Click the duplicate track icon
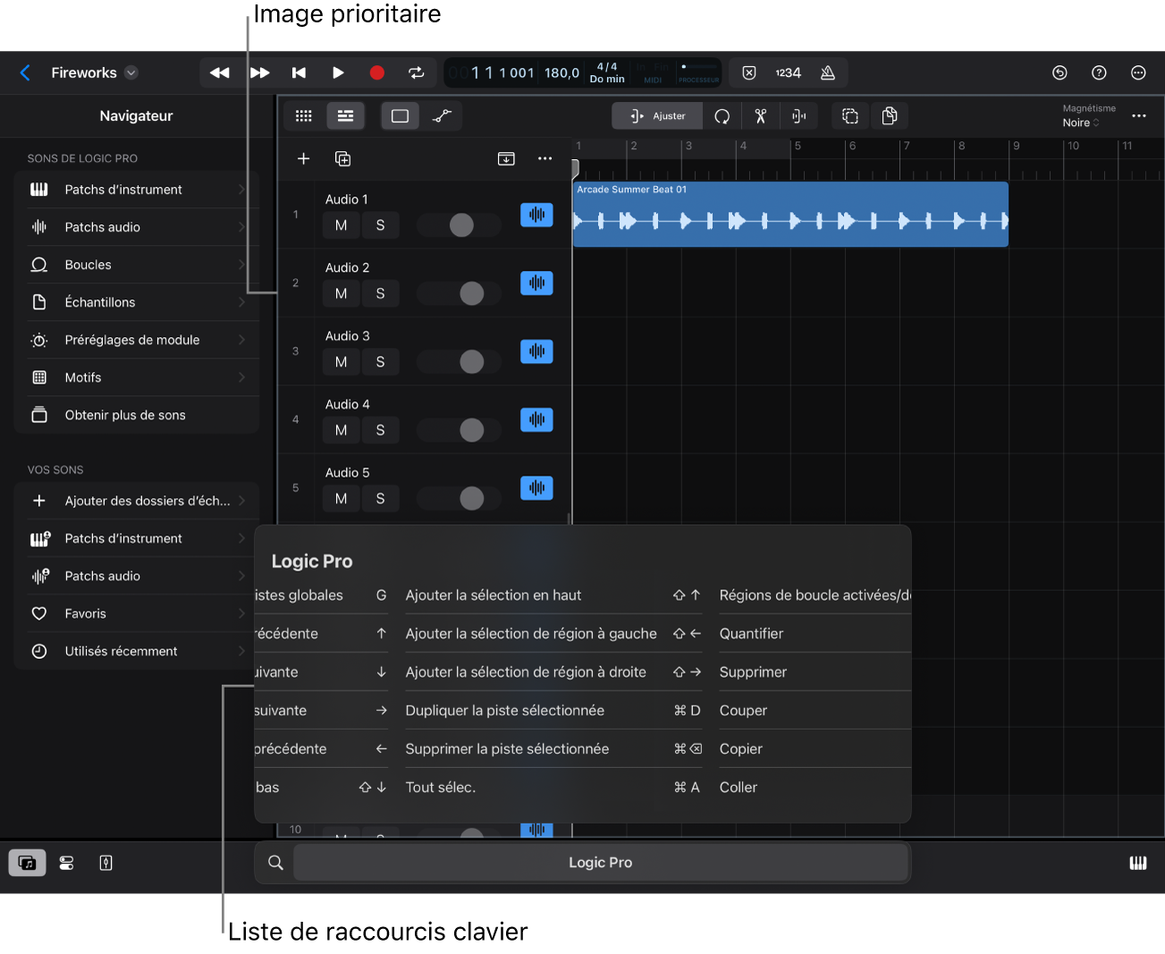1165x954 pixels. point(342,159)
